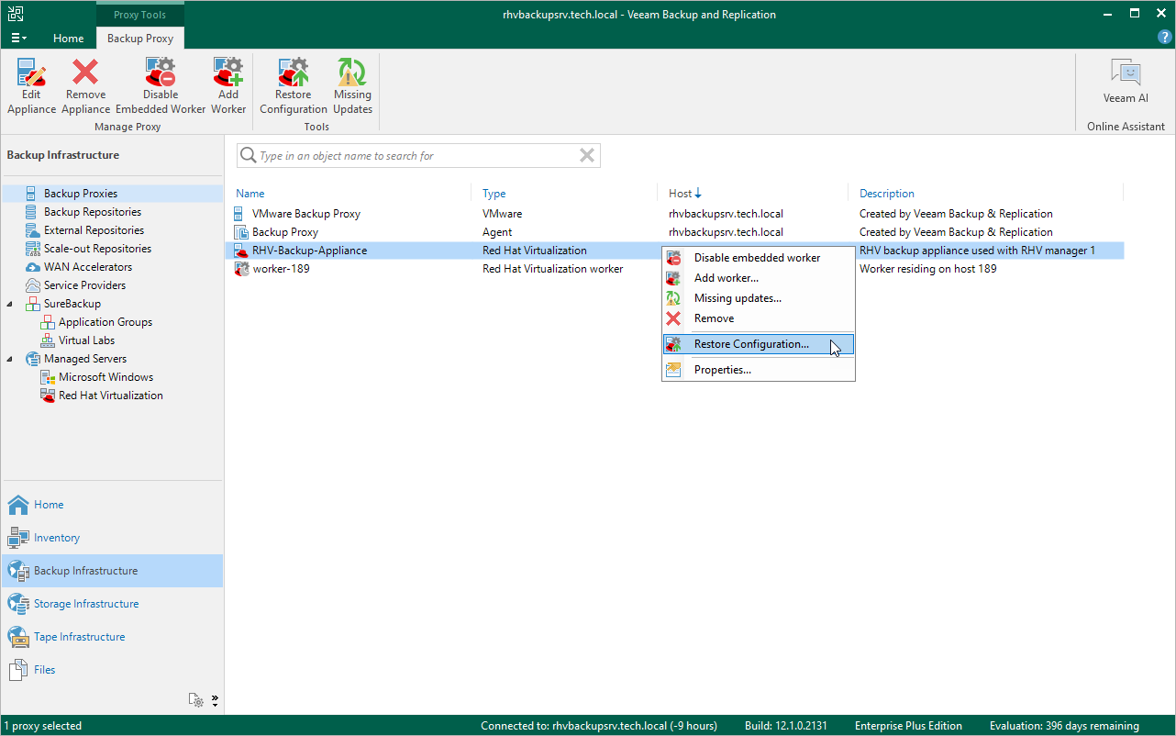Click 'Worker residing on host 189' description

click(x=927, y=269)
